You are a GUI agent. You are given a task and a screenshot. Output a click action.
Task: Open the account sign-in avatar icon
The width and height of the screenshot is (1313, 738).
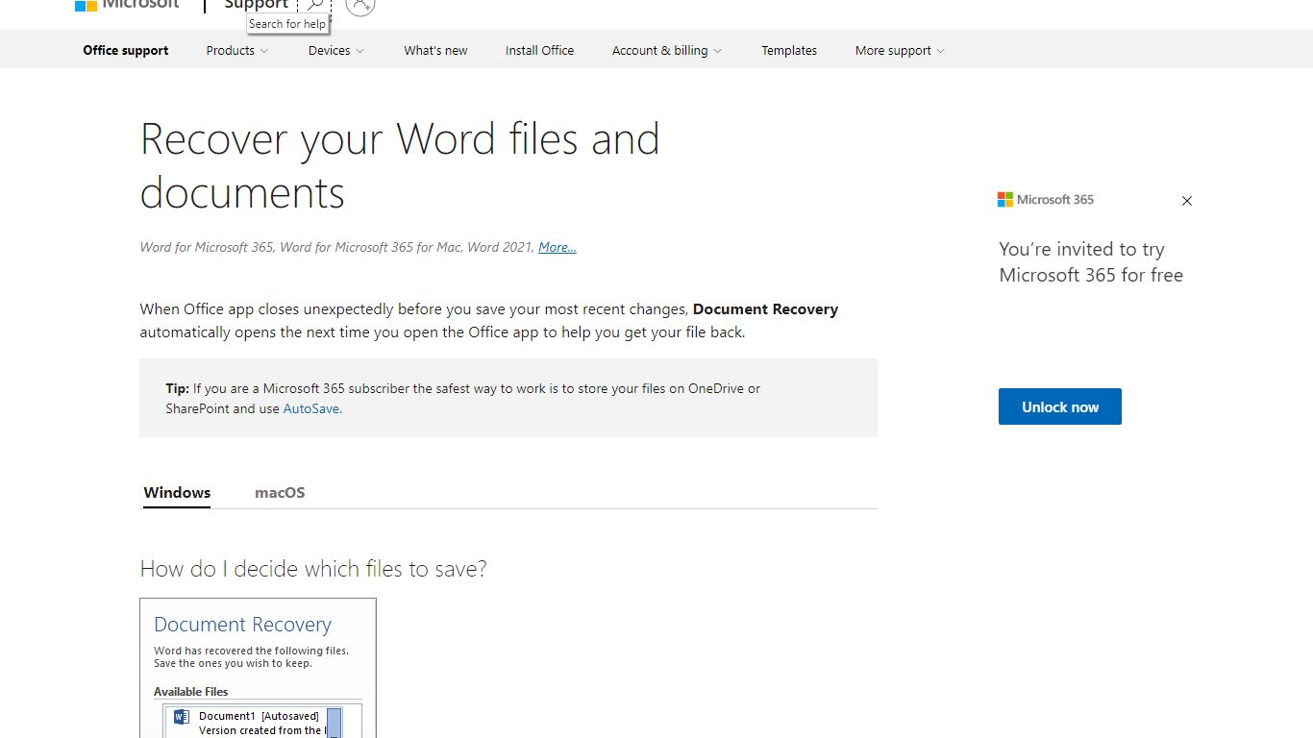click(360, 5)
